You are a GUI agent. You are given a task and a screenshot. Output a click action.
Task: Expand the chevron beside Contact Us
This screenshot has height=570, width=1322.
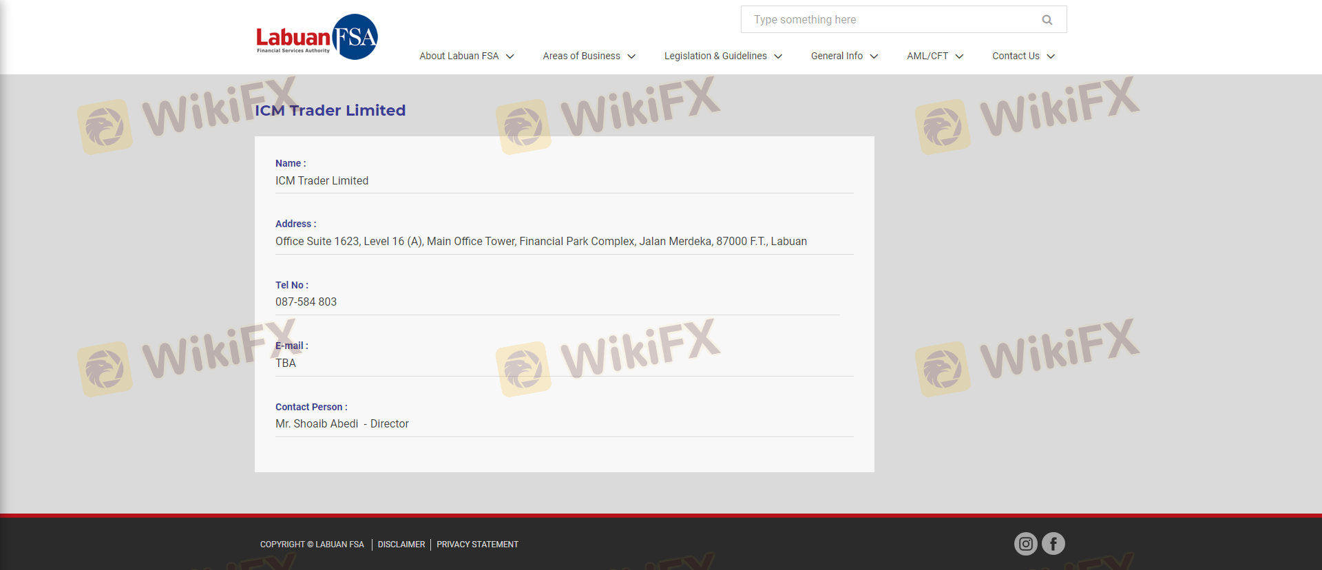click(1051, 56)
